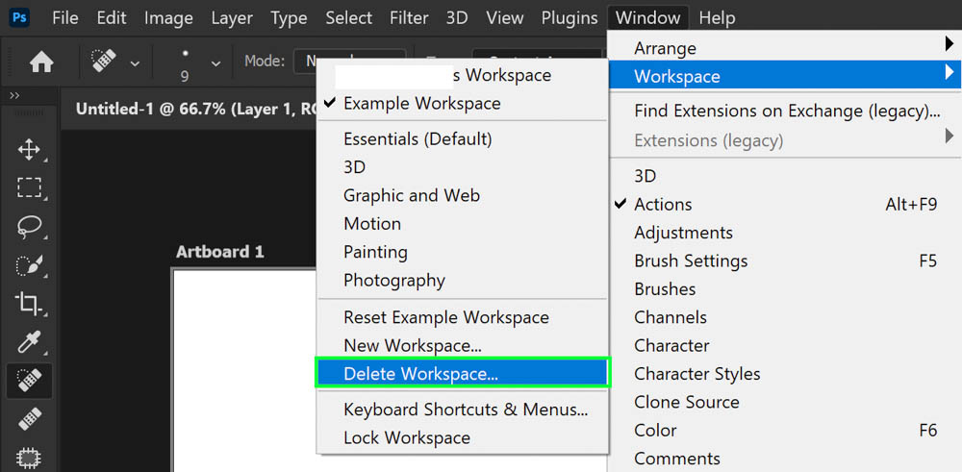This screenshot has width=962, height=472.
Task: Switch to Graphic and Web workspace
Action: pos(463,195)
